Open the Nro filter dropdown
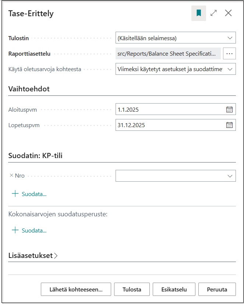244x304 pixels. click(176, 176)
